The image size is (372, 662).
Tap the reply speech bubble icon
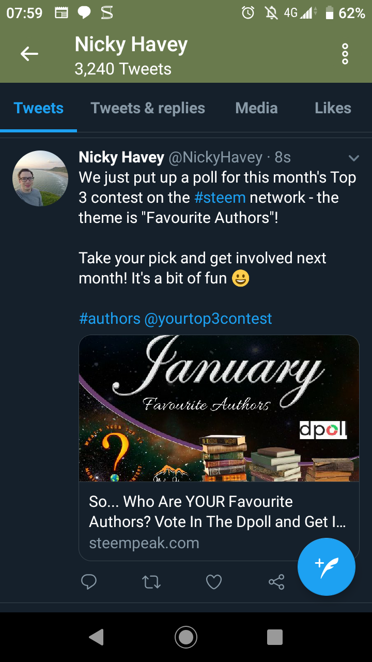coord(89,582)
